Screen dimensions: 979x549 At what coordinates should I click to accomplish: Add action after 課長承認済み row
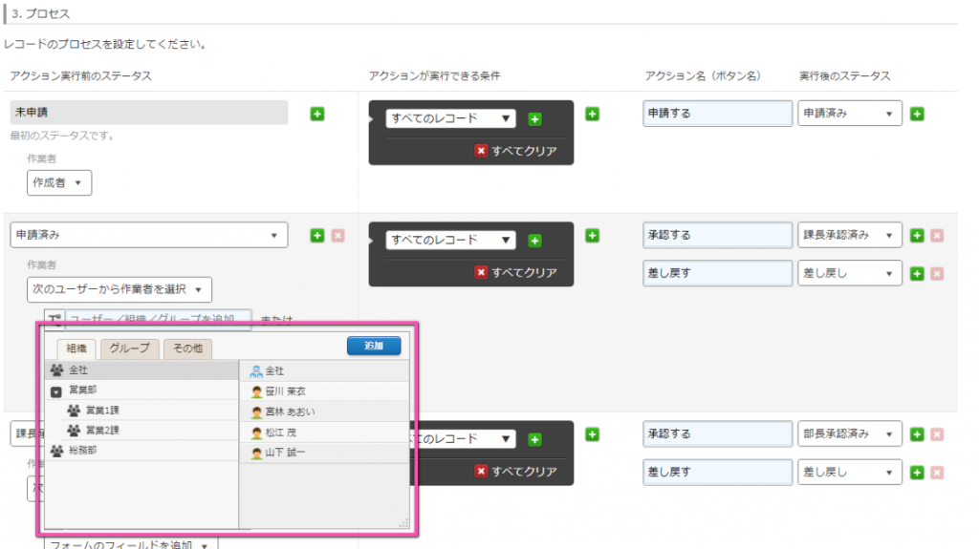point(917,236)
